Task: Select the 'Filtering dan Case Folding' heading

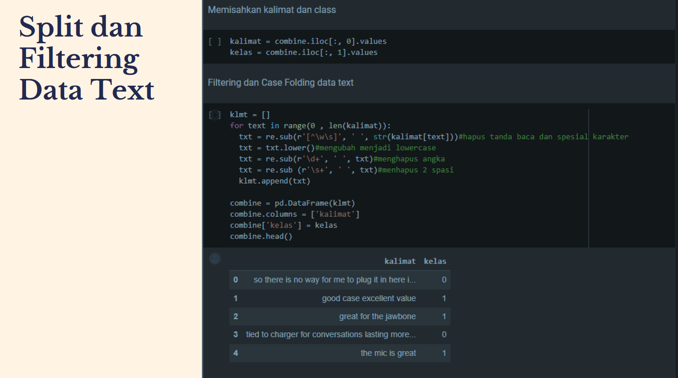Action: pyautogui.click(x=280, y=83)
